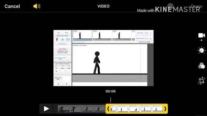Open the filters three-circles tool
The image size is (207, 116).
coord(202,65)
